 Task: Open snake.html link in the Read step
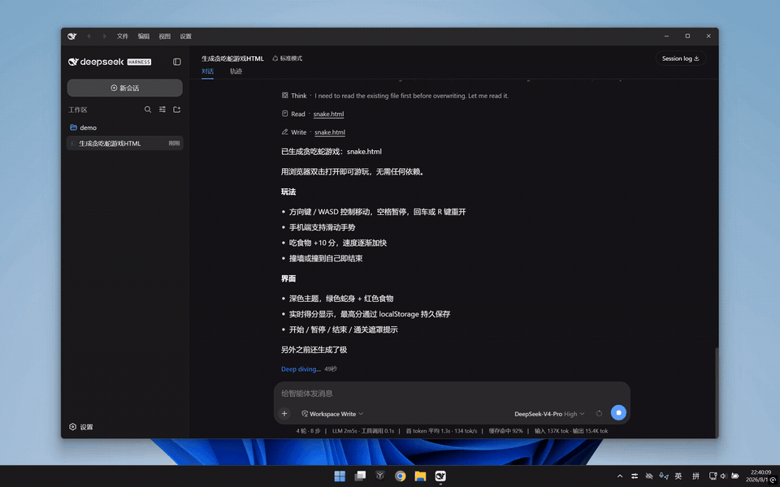click(x=328, y=114)
